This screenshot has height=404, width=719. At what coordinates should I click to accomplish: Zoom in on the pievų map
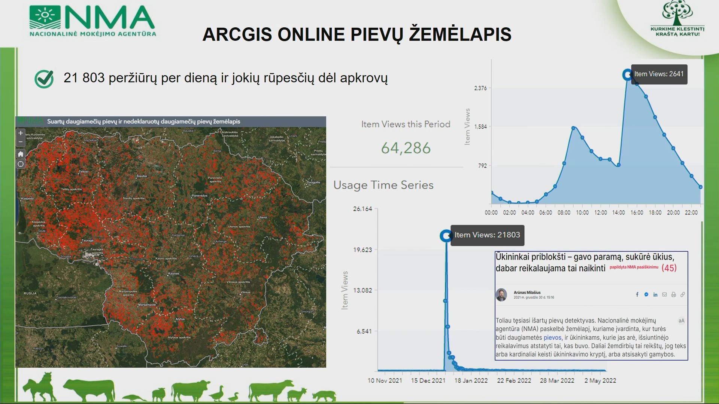21,133
